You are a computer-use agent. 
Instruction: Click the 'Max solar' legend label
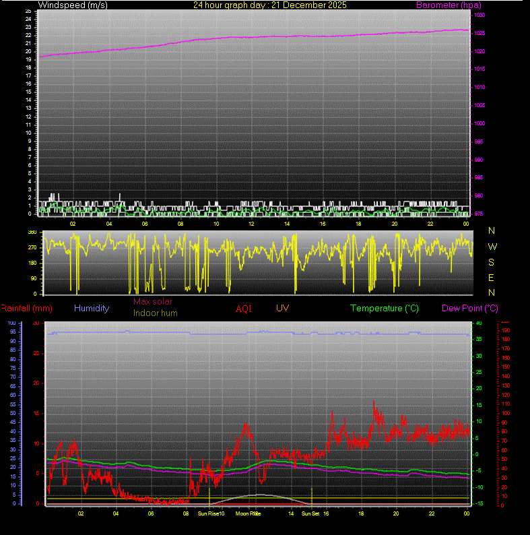153,302
